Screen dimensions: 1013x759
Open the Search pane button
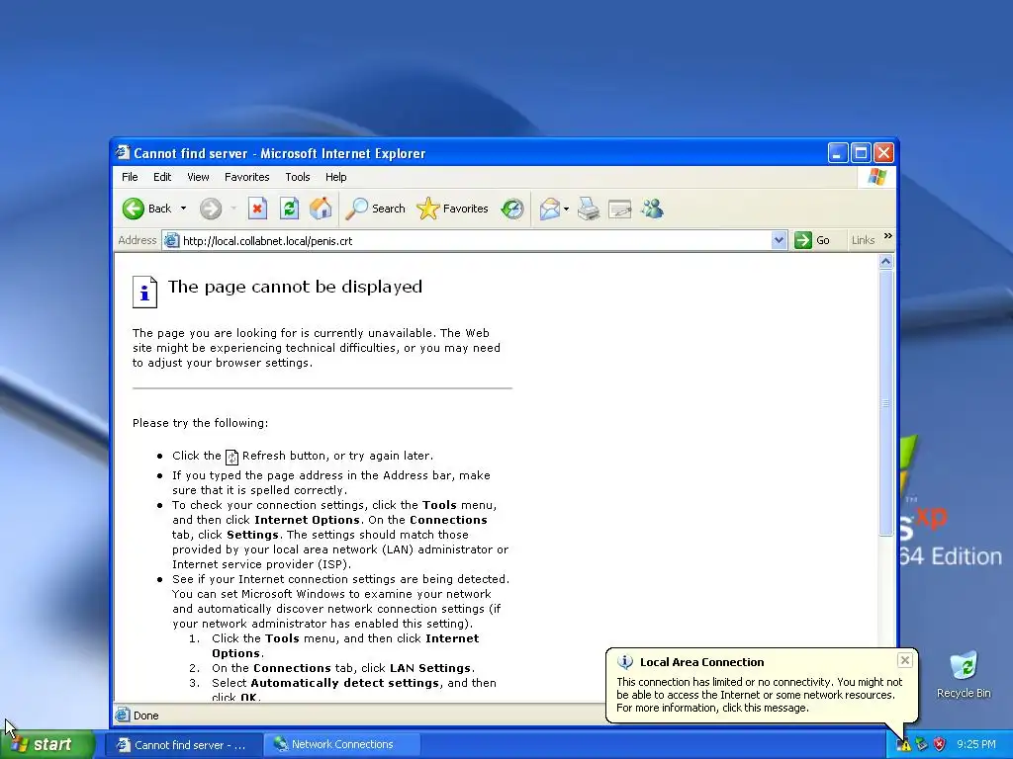point(375,209)
